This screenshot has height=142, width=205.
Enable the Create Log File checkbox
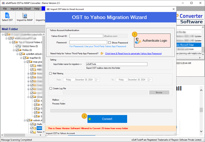click(51, 88)
